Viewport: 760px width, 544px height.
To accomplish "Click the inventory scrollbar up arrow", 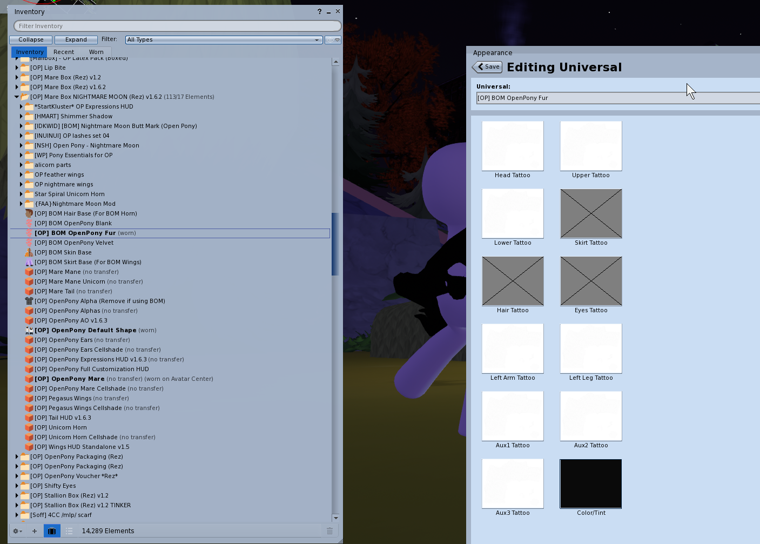I will click(335, 62).
